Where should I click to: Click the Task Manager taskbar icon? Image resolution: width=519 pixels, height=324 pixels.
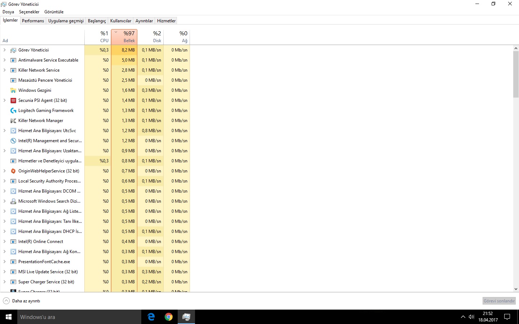click(x=186, y=317)
